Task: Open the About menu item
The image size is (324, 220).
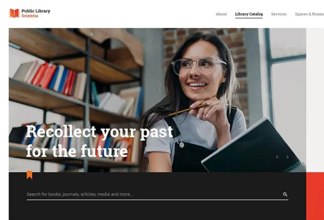Action: (x=221, y=14)
